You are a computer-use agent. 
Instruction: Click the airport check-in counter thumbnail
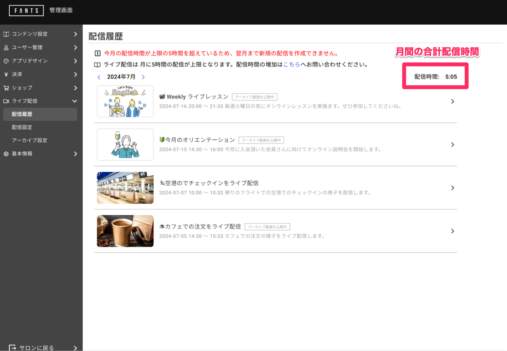pyautogui.click(x=125, y=188)
